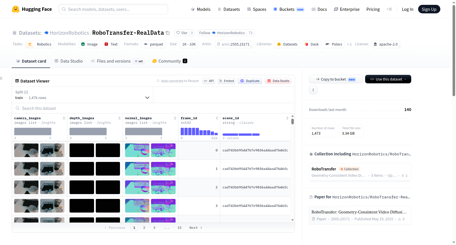Screen dimensions: 456x245
Task: Click the Embed button
Action: (226, 81)
